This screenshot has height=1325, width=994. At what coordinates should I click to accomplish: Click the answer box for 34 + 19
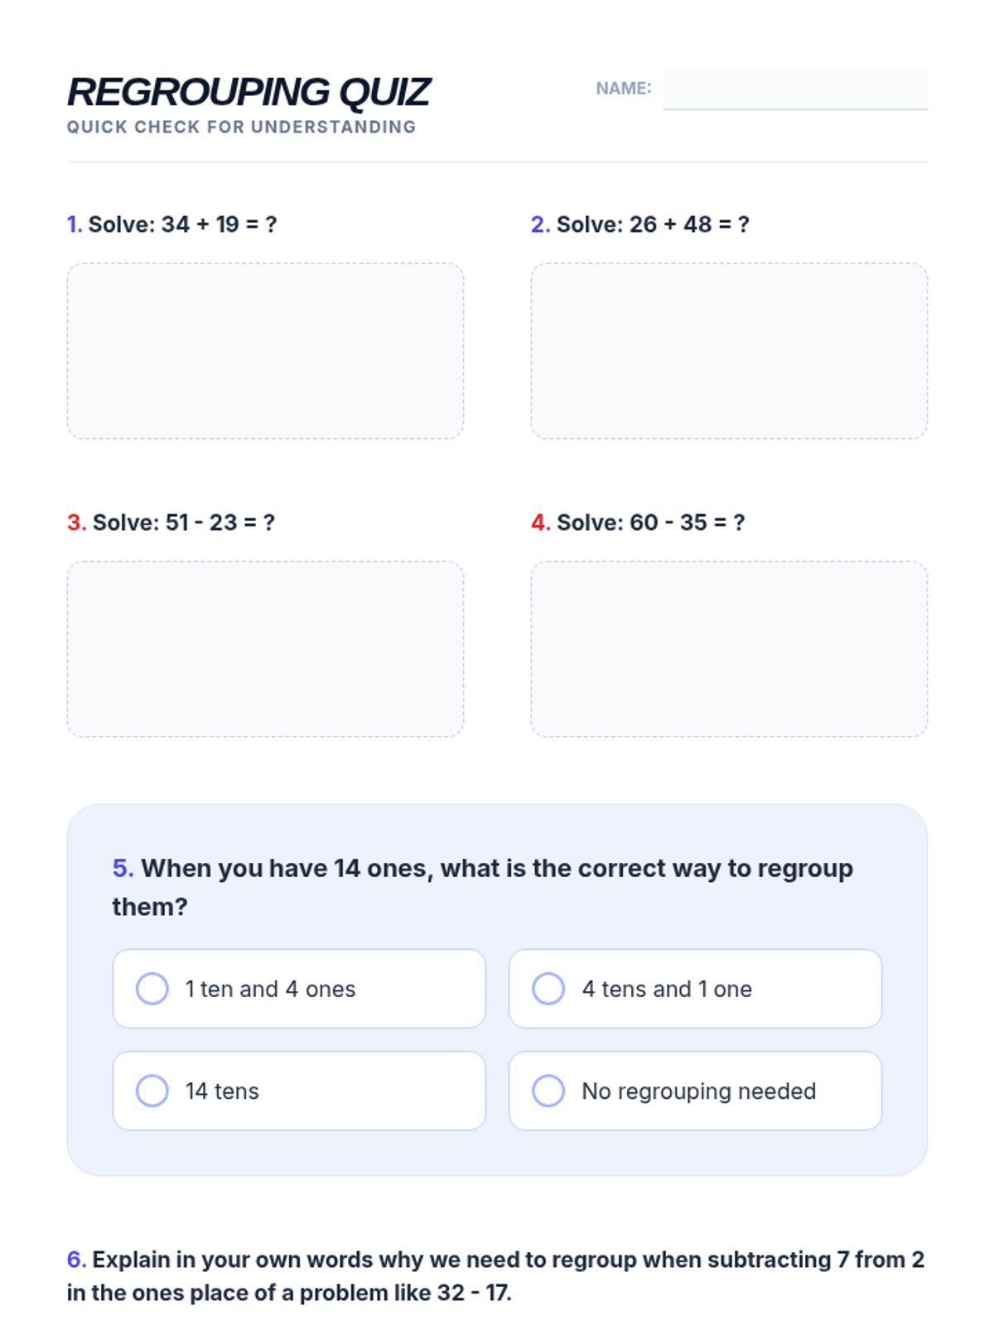click(265, 351)
